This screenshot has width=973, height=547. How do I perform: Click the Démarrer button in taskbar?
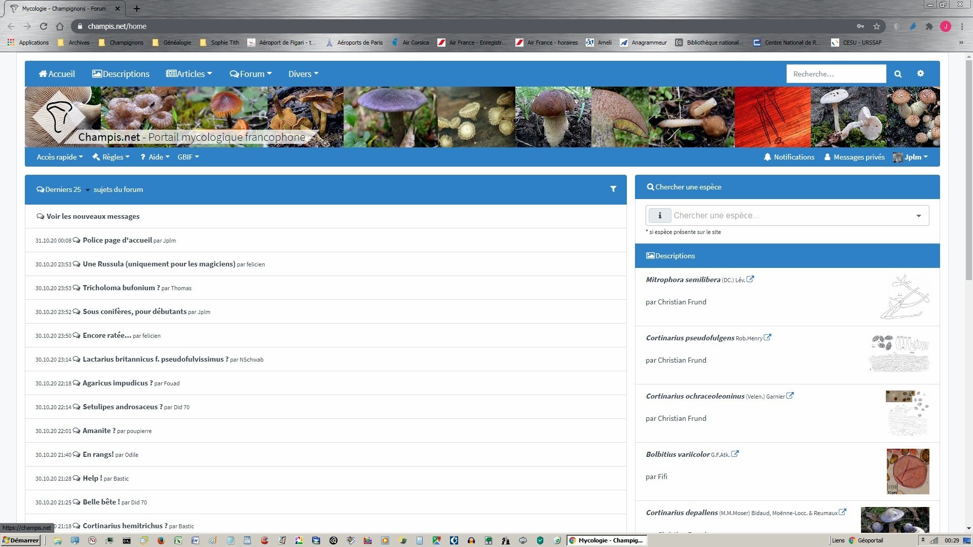tap(21, 540)
